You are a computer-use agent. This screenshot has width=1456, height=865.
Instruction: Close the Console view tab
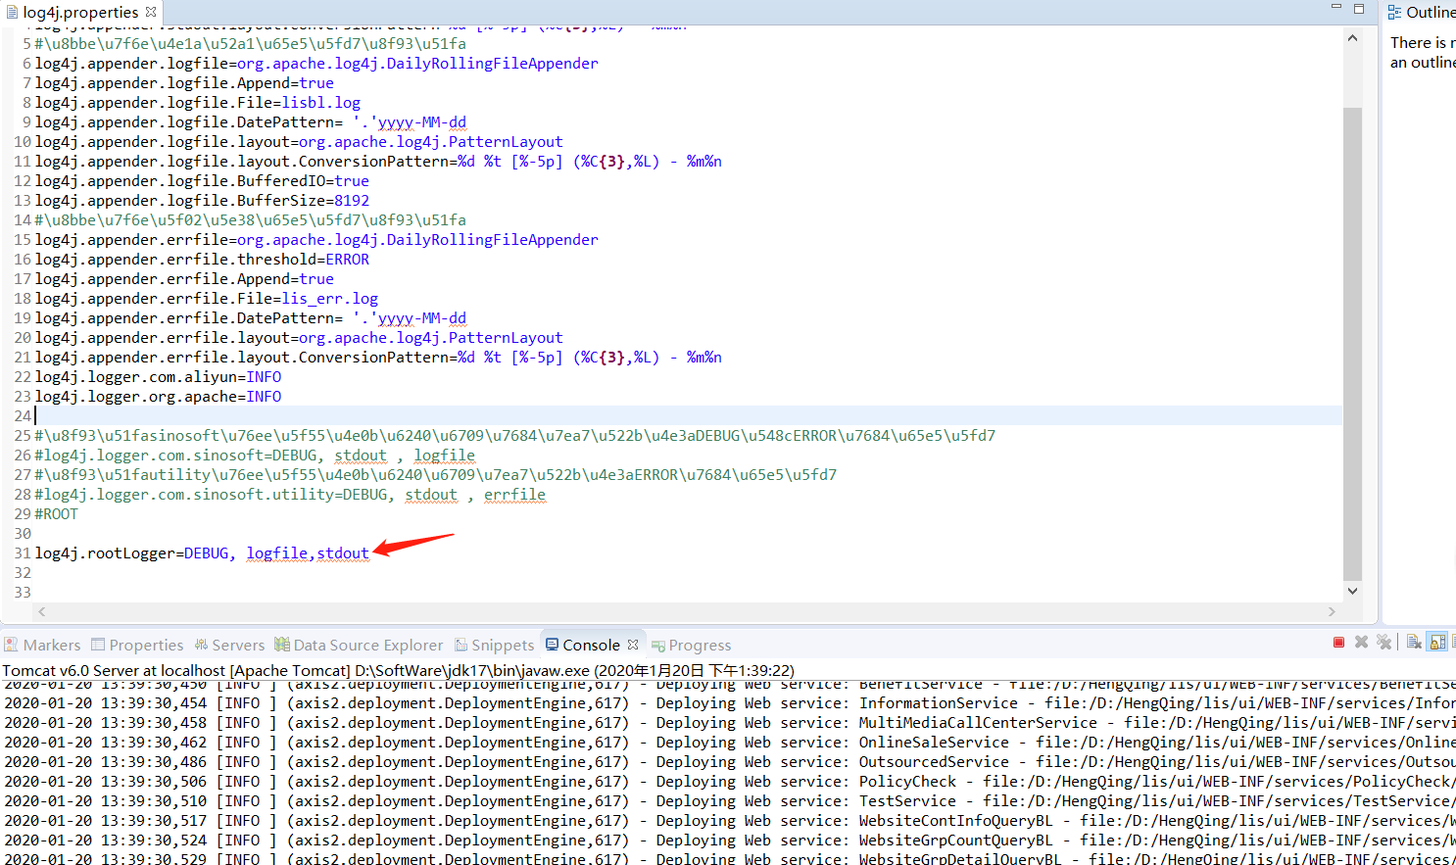(633, 645)
